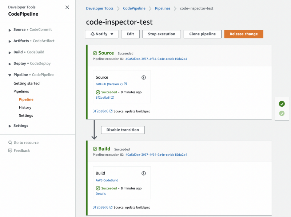Open Details link in Build card
The image size is (291, 217).
(x=101, y=194)
